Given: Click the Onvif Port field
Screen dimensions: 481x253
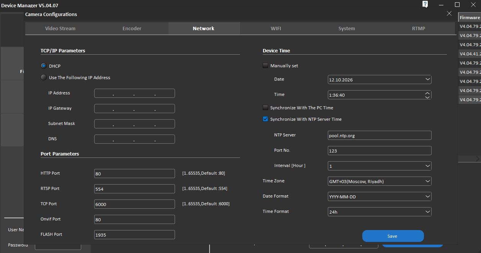Looking at the screenshot, I should coord(134,219).
